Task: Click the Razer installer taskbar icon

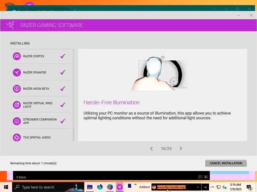Action: click(x=120, y=187)
